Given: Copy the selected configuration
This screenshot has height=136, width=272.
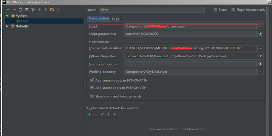Looking at the screenshot, I should pyautogui.click(x=20, y=10).
